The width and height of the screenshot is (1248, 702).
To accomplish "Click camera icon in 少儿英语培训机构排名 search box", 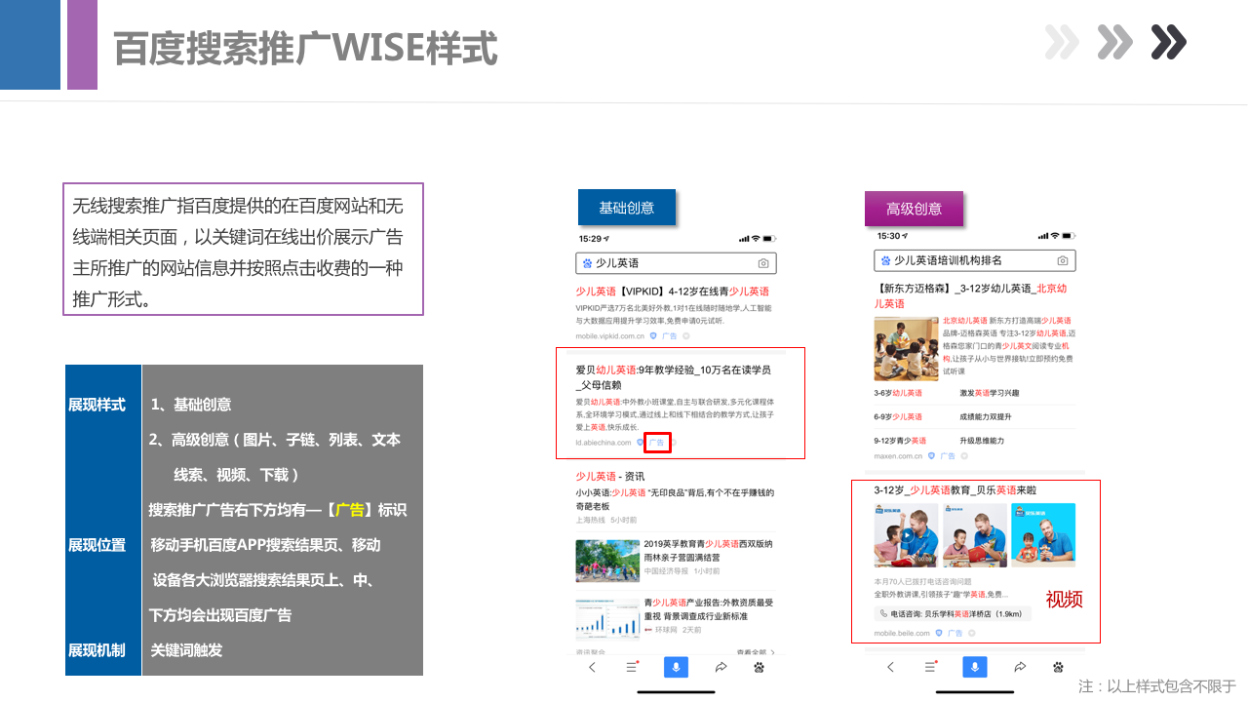I will click(1062, 260).
